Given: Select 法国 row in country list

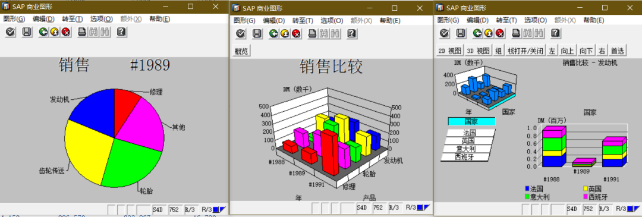Looking at the screenshot, I should tap(469, 133).
